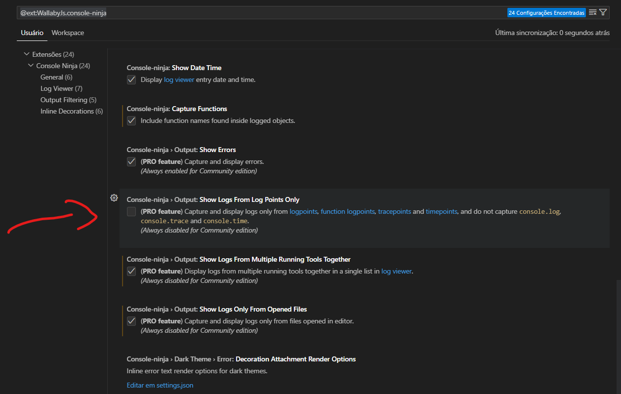Screen dimensions: 621x394
Task: Switch to the Workspace settings tab
Action: point(68,33)
